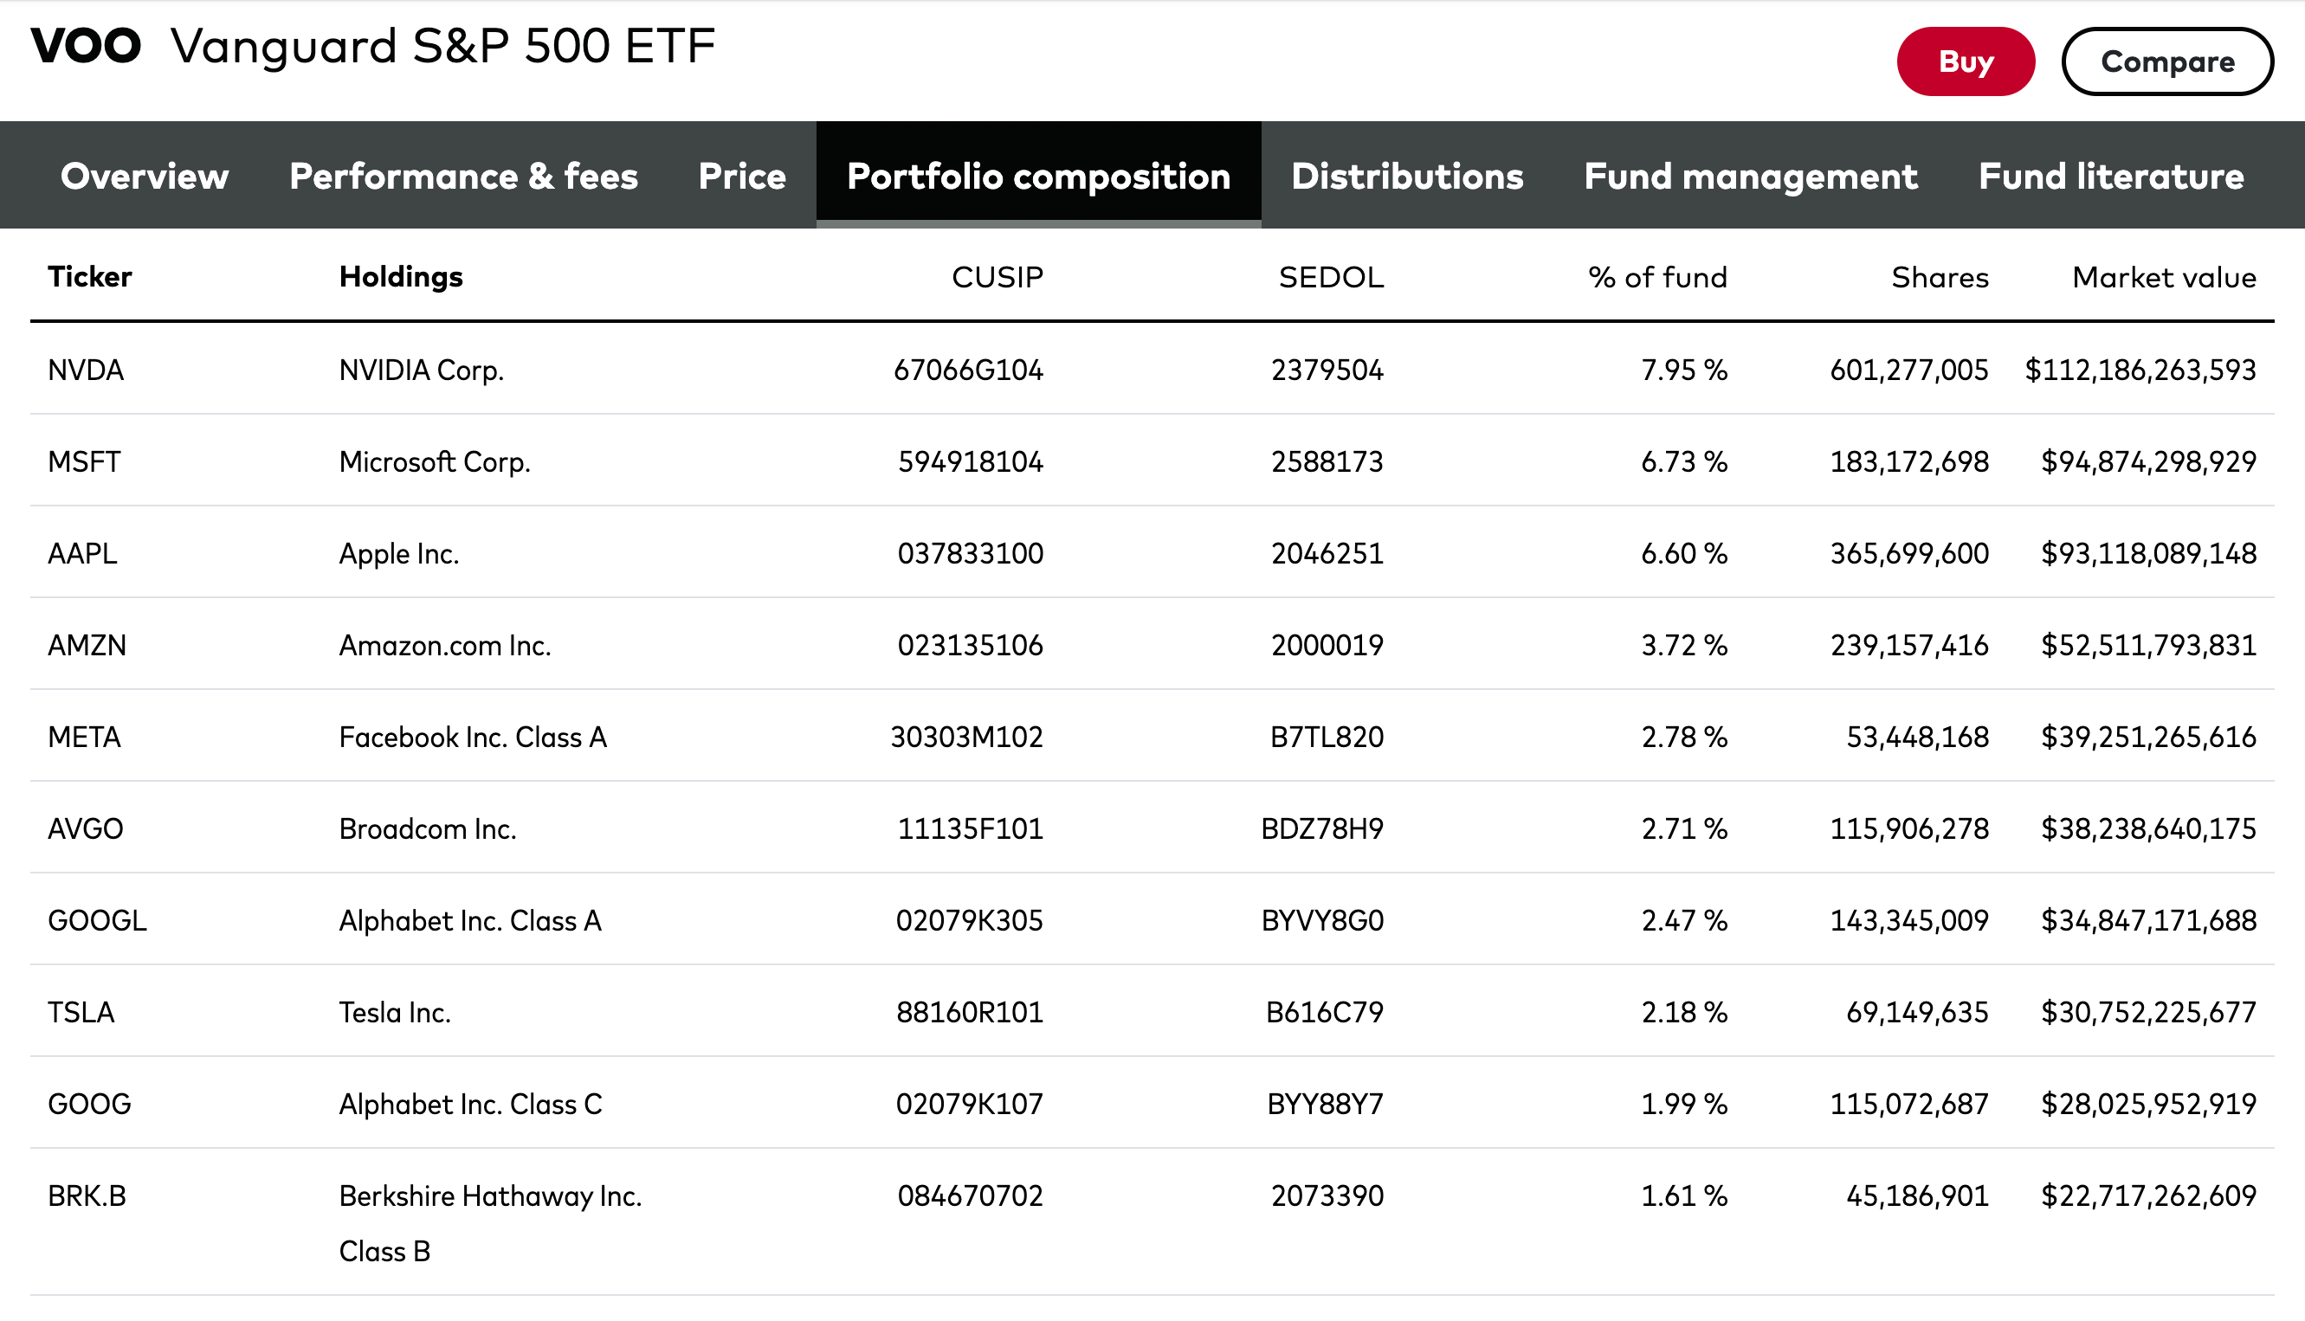Sort the Market value column
The height and width of the screenshot is (1321, 2305).
tap(2164, 277)
